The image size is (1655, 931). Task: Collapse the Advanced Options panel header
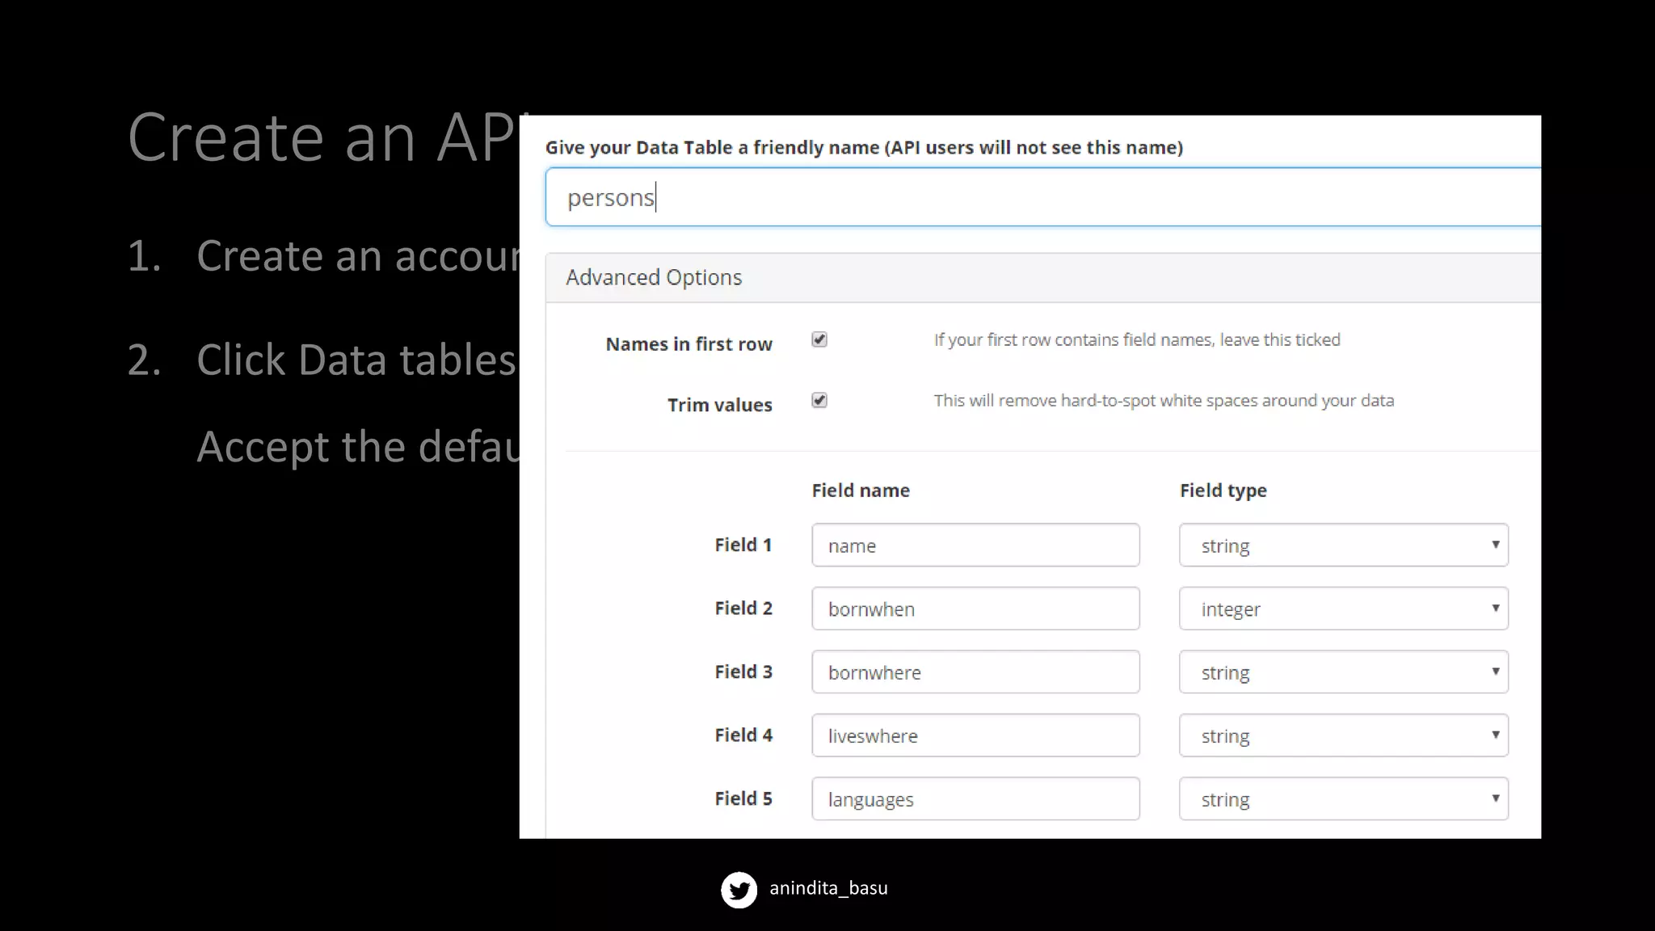pyautogui.click(x=1043, y=278)
